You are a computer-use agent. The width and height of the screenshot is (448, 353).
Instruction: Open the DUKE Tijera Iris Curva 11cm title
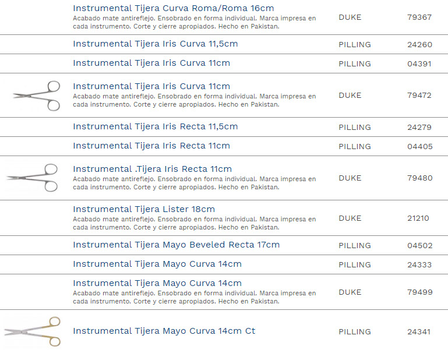point(151,86)
